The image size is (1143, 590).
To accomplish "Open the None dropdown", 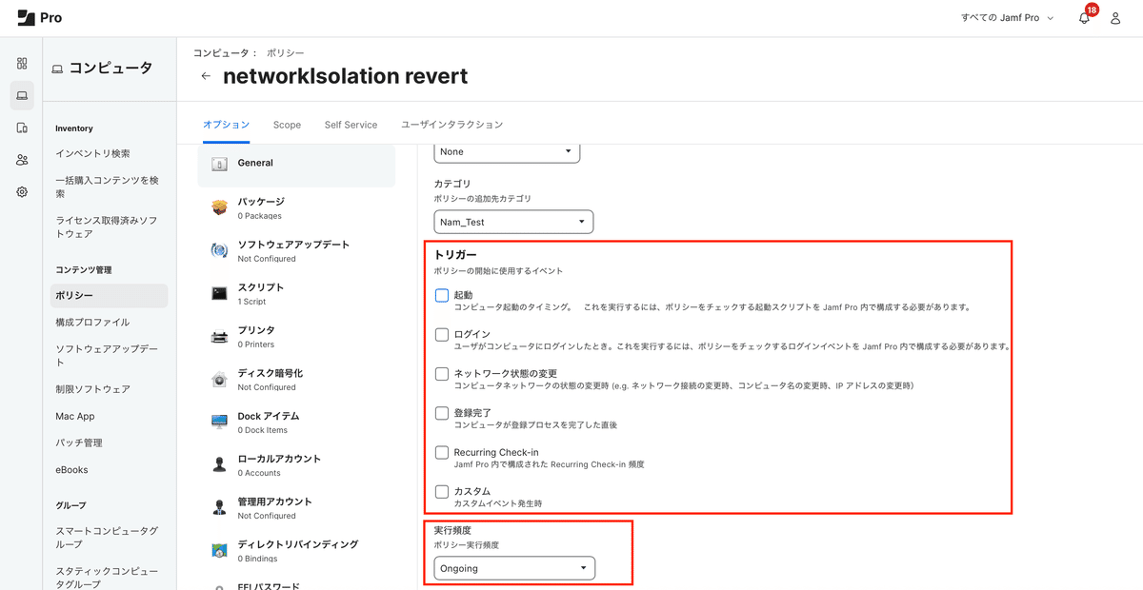I will tap(507, 151).
